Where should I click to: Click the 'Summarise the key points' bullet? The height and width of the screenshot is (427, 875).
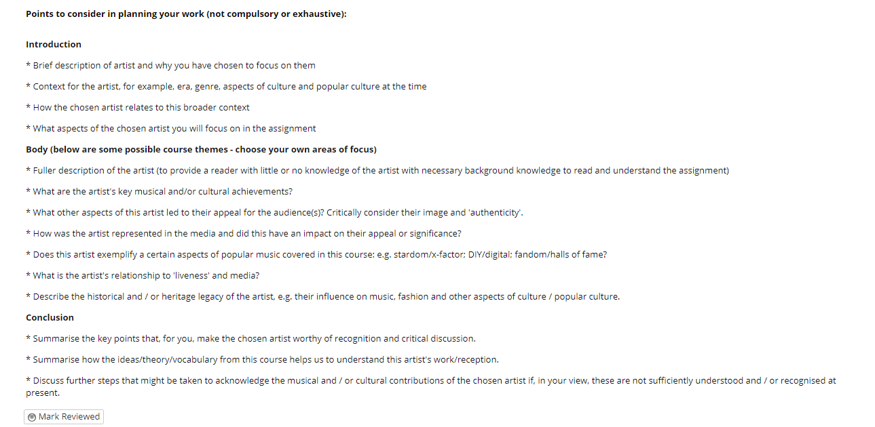pyautogui.click(x=250, y=339)
